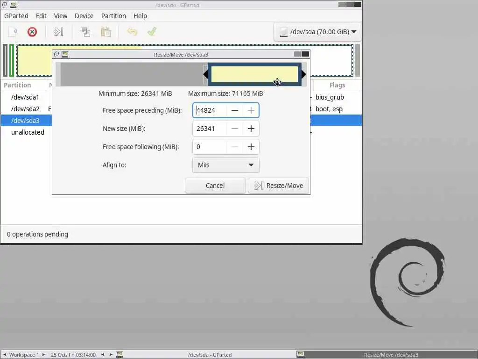Decrease Free space following with minus button
The height and width of the screenshot is (359, 478).
click(235, 147)
